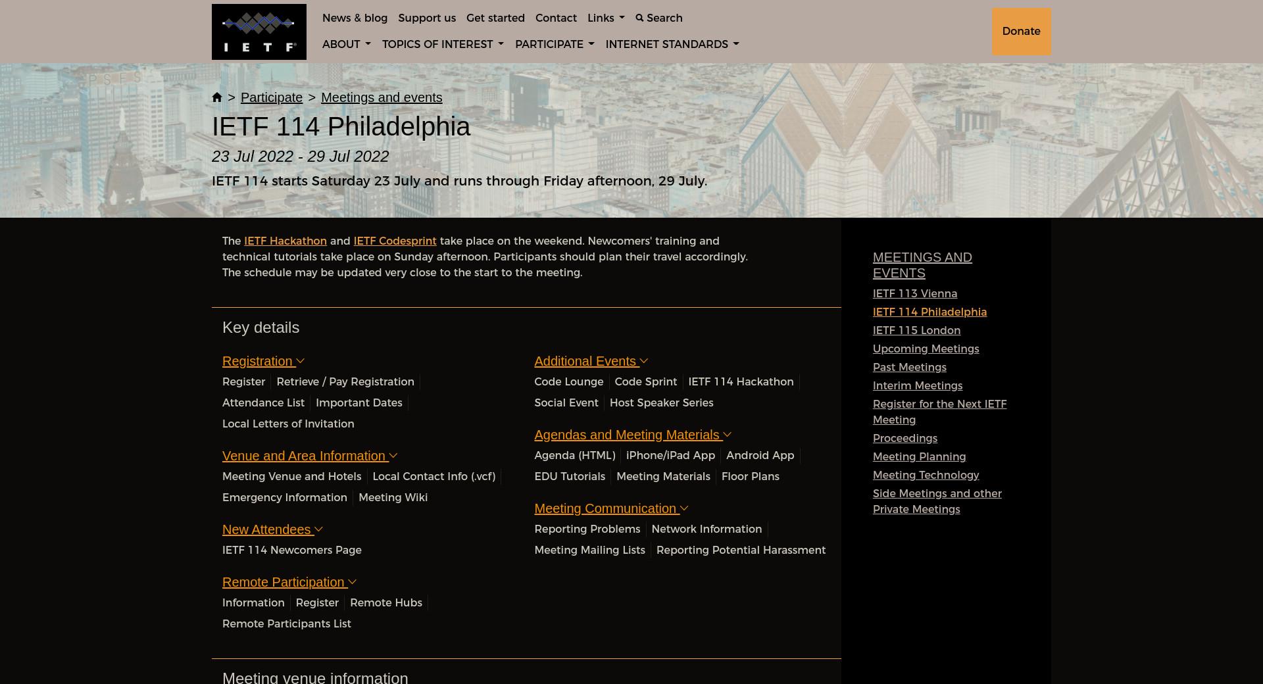This screenshot has width=1263, height=684.
Task: Open Android App link
Action: 760,455
